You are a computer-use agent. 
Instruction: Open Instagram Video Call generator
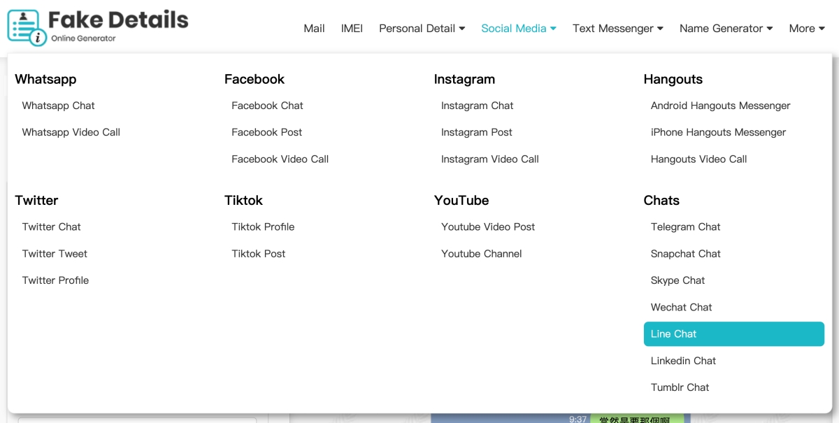(489, 159)
